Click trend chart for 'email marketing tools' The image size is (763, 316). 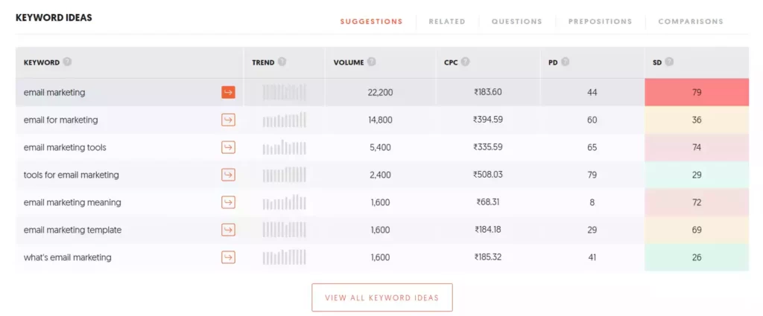285,147
